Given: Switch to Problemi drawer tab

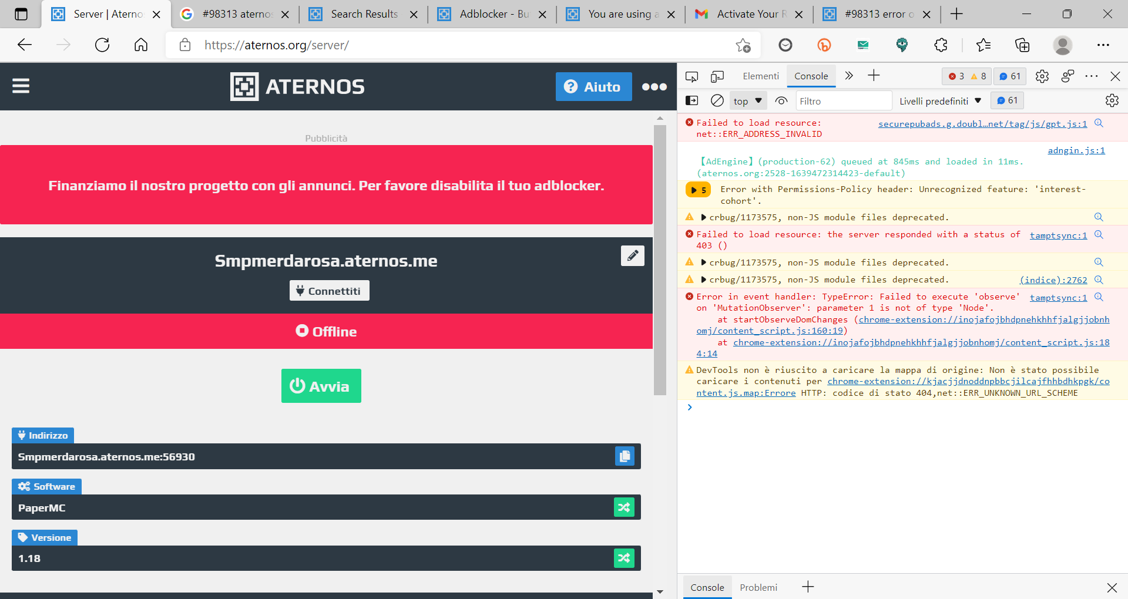Looking at the screenshot, I should coord(758,587).
